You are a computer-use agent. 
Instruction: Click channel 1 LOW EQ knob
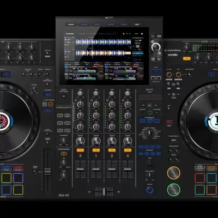coord(96,126)
